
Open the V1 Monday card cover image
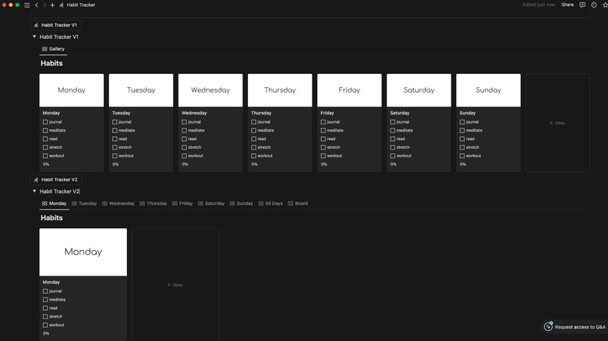(x=72, y=90)
